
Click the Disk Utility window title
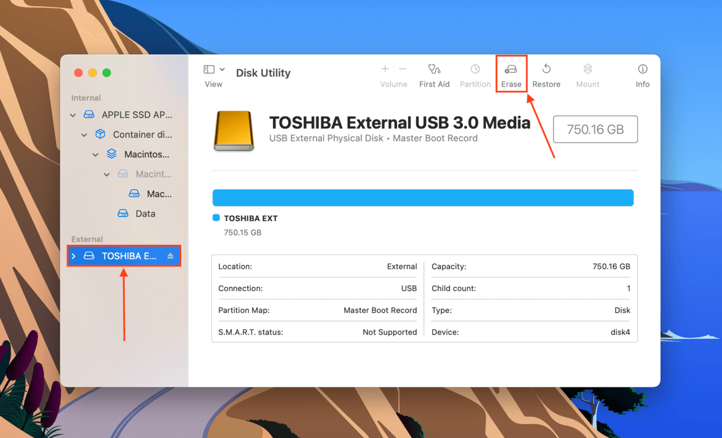click(263, 73)
